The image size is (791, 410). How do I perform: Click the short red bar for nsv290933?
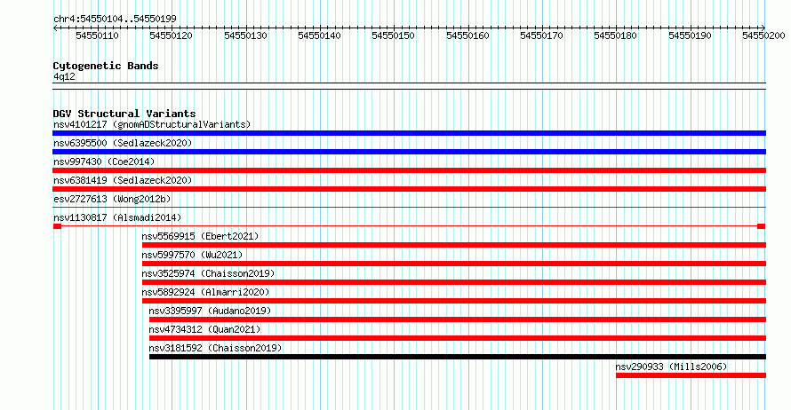click(691, 375)
